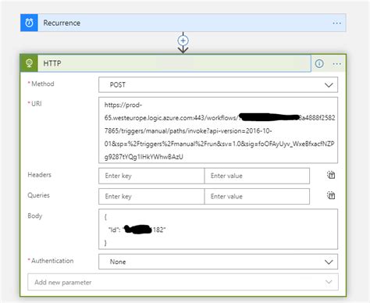This screenshot has height=303, width=370.
Task: Select the Recurrence trigger title bar
Action: (x=183, y=23)
